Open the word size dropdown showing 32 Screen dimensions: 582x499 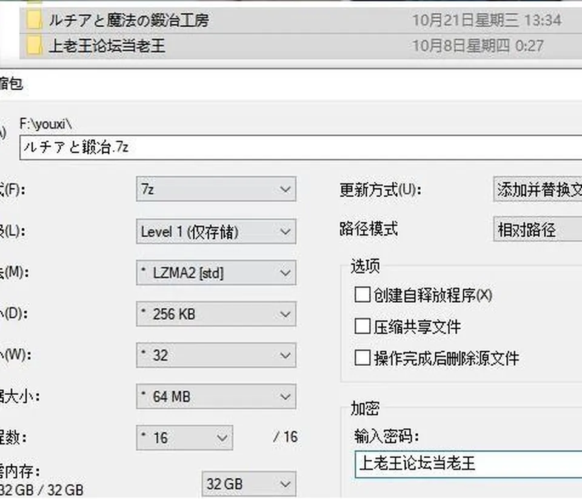point(216,355)
